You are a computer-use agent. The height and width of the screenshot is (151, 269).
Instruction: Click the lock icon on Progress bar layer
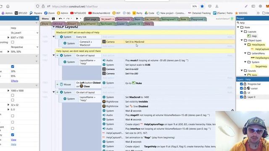pyautogui.click(x=245, y=84)
